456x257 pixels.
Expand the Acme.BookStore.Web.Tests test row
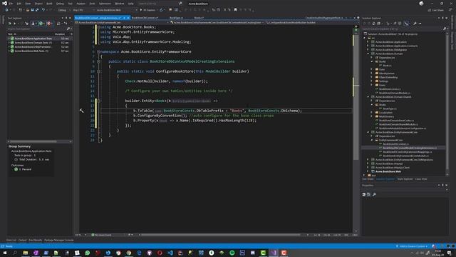click(x=9, y=51)
